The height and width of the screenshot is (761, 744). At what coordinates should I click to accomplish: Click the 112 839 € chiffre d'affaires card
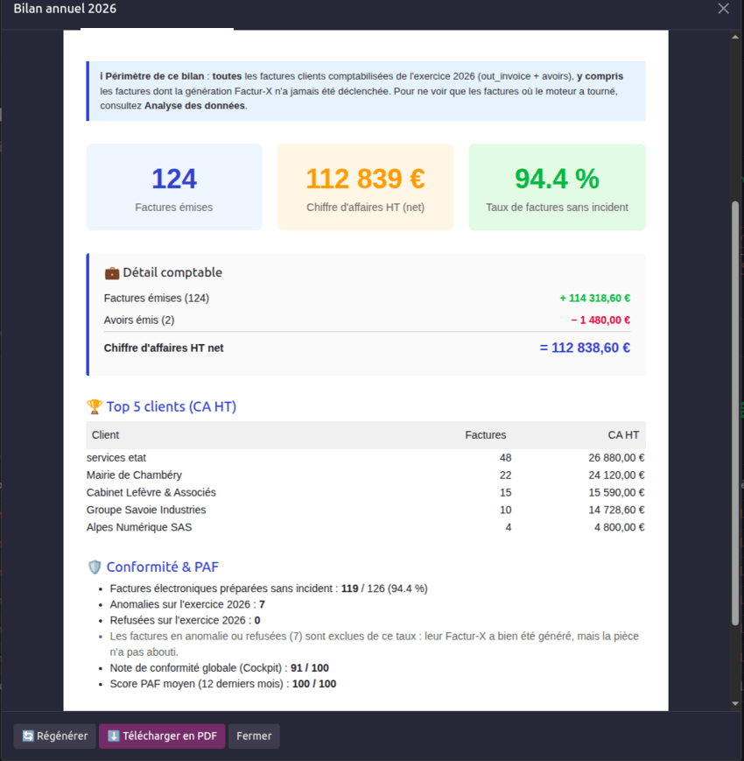coord(365,187)
